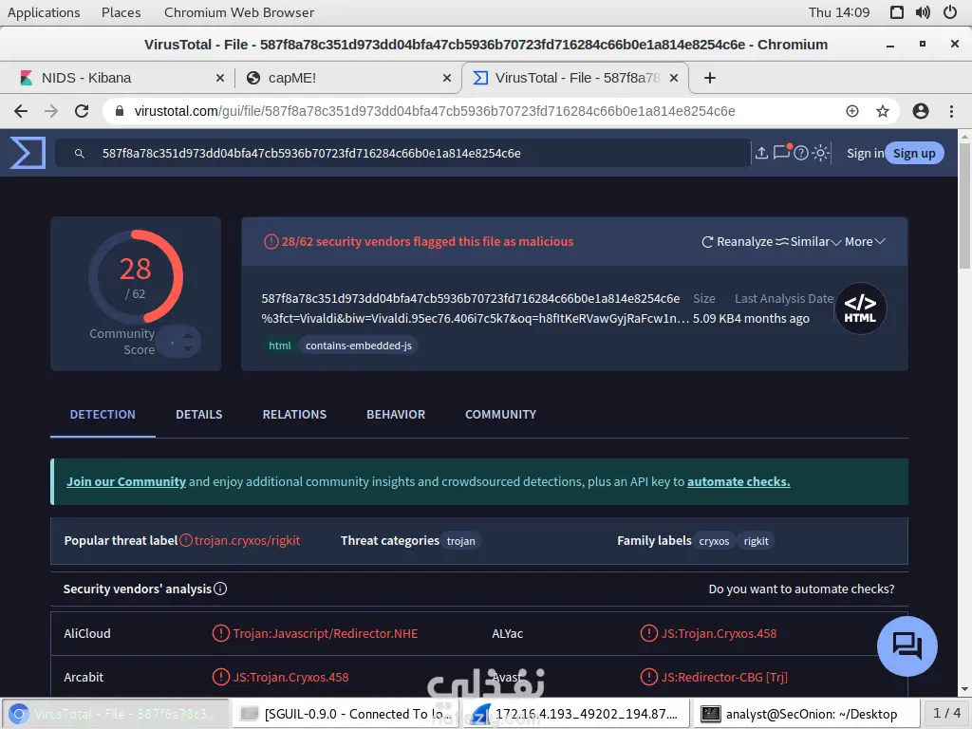Go back with browser back arrow
The width and height of the screenshot is (972, 729).
[21, 111]
